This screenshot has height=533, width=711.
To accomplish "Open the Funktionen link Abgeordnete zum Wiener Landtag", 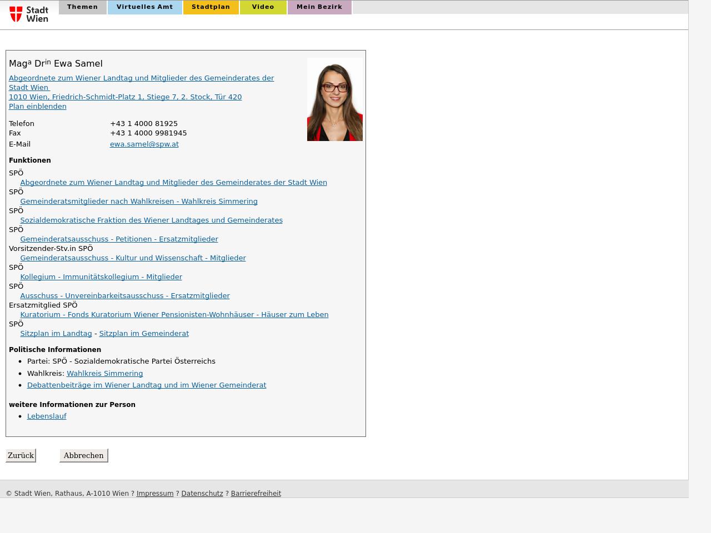I will pos(173,182).
